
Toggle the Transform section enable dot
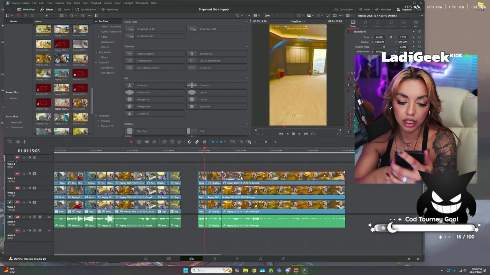pos(350,32)
